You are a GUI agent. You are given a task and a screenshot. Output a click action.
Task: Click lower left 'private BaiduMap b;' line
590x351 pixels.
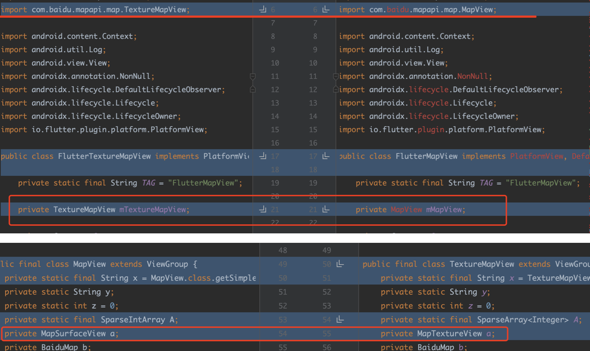(48, 347)
